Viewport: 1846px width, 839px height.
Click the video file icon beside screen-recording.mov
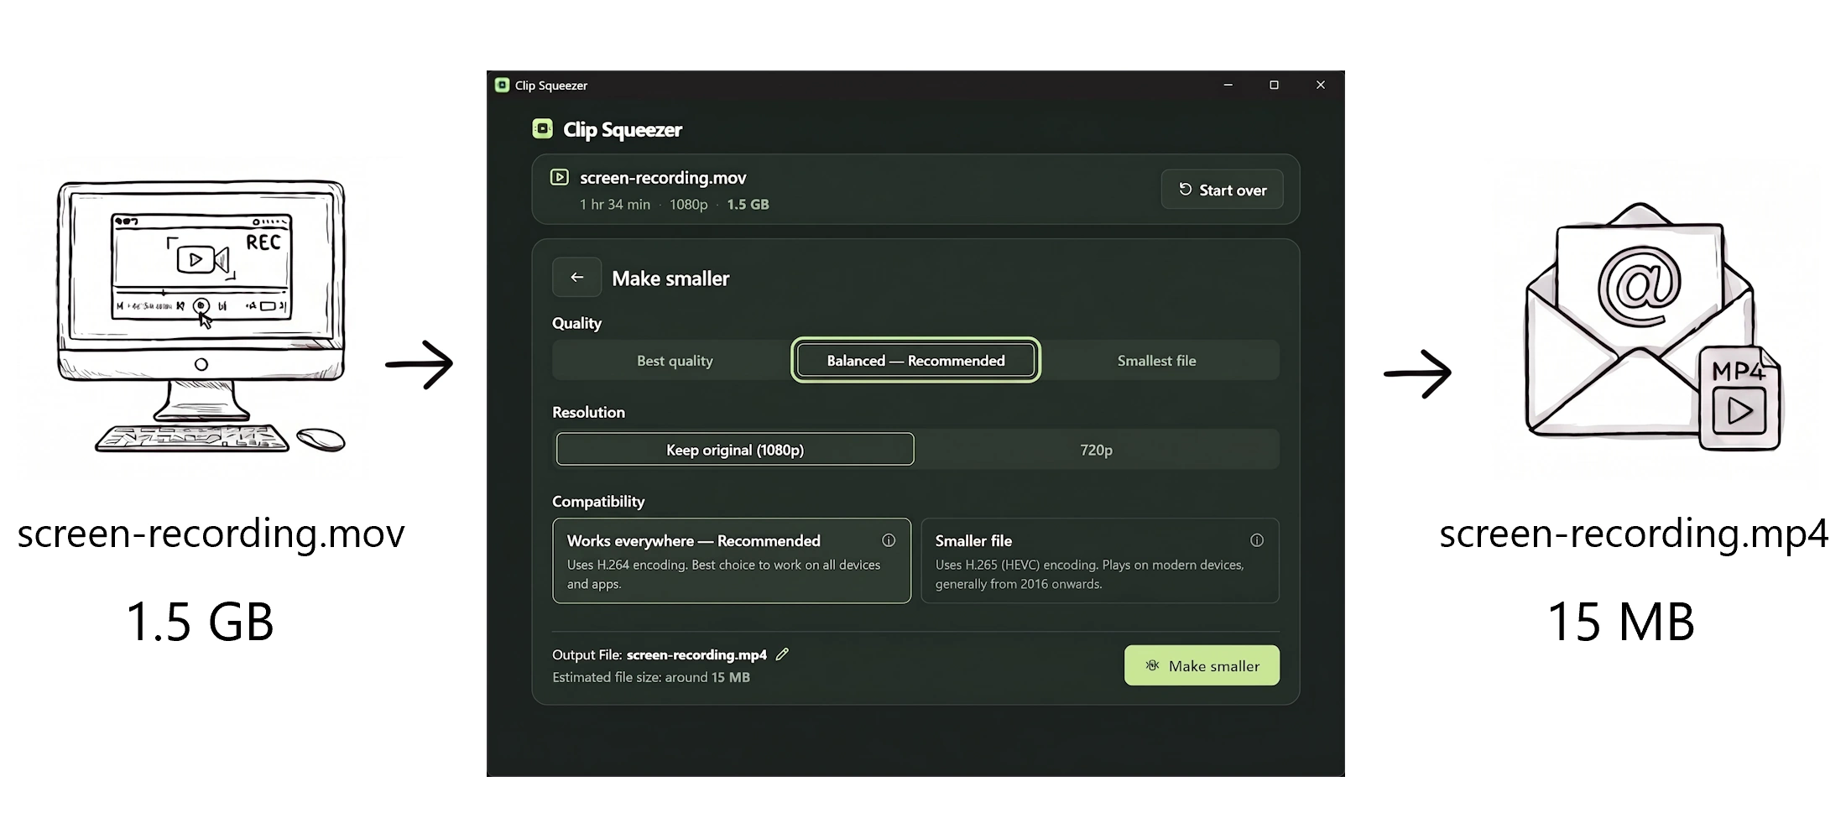(560, 177)
